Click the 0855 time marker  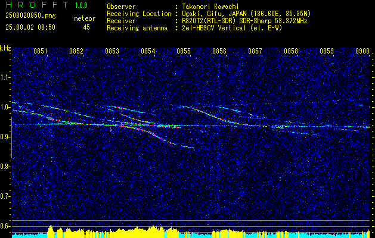coord(184,51)
